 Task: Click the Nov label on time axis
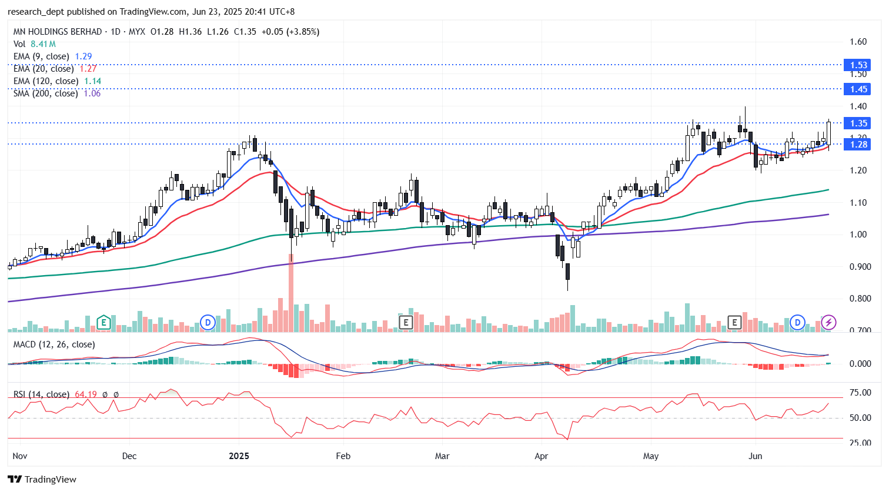click(x=20, y=456)
